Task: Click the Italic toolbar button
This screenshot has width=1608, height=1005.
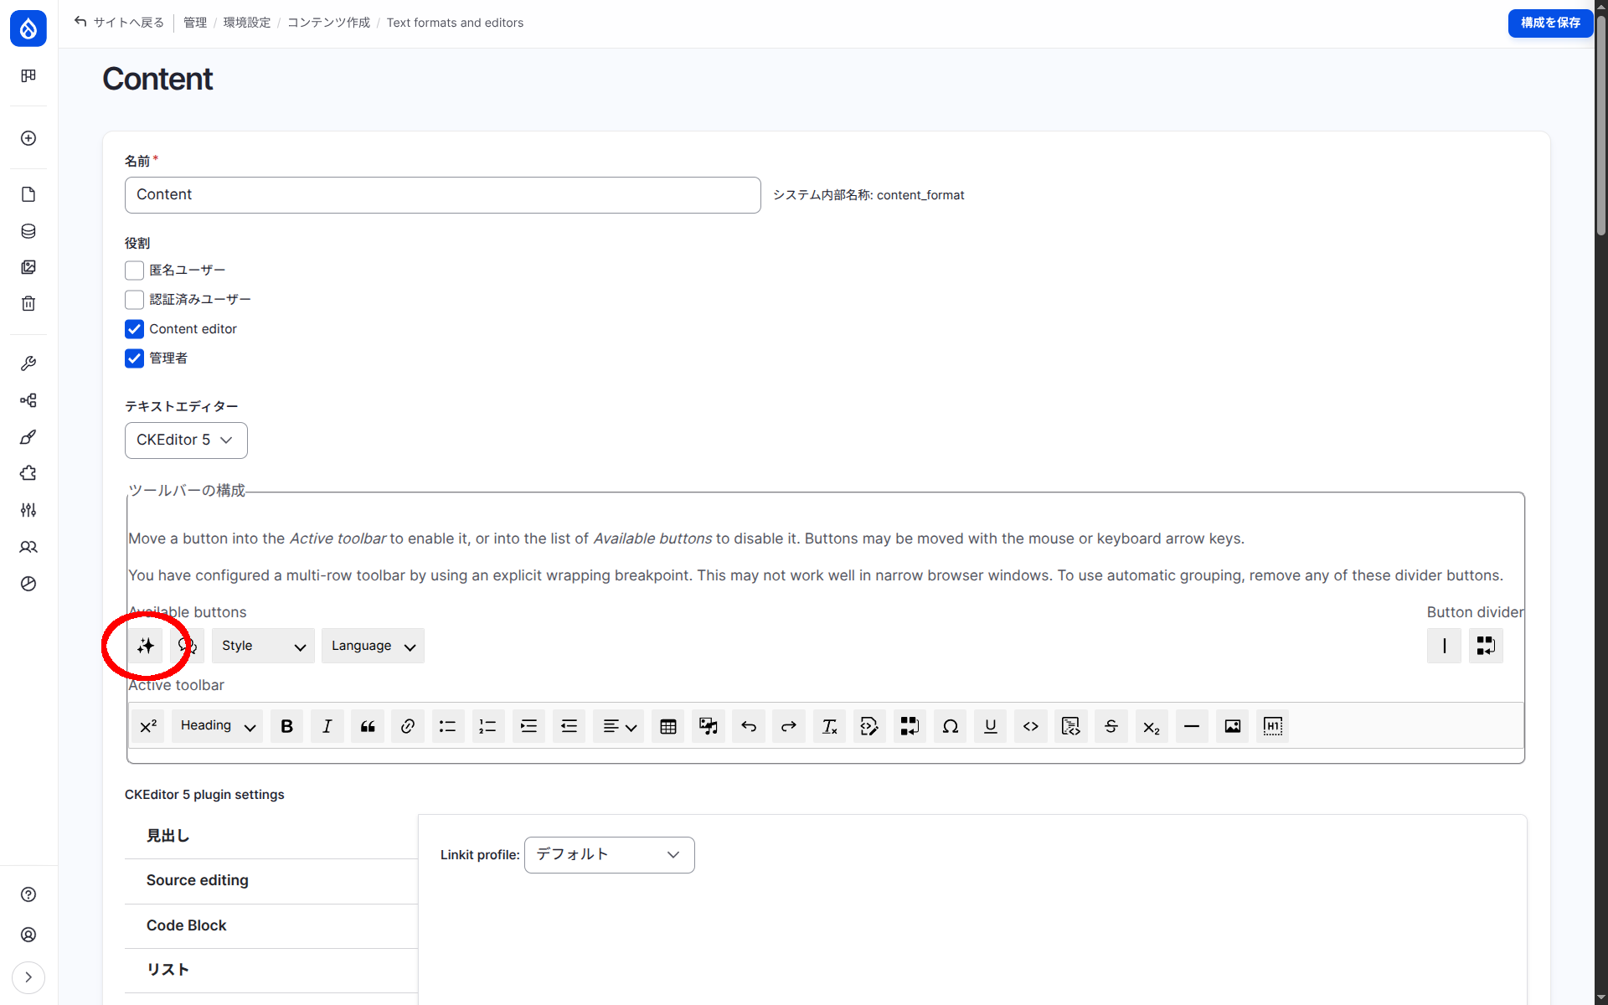Action: [x=327, y=726]
